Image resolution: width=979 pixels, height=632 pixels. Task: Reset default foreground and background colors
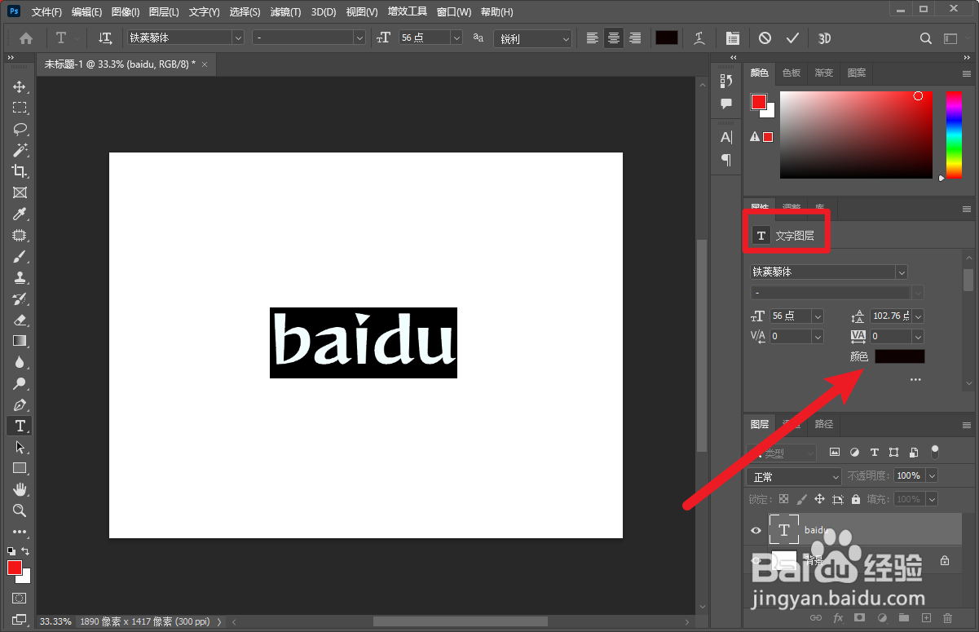11,551
